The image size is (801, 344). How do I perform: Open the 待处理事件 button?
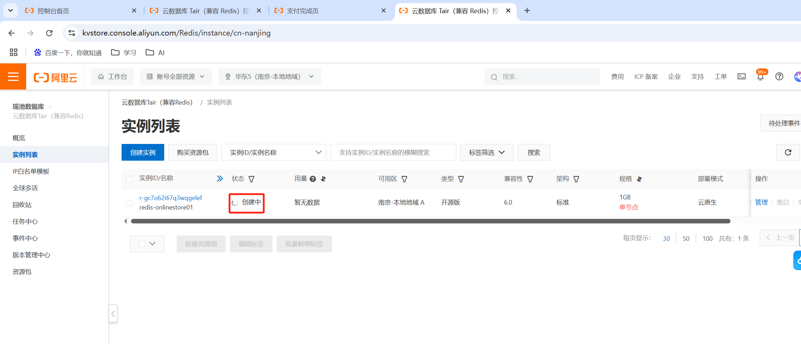(781, 123)
